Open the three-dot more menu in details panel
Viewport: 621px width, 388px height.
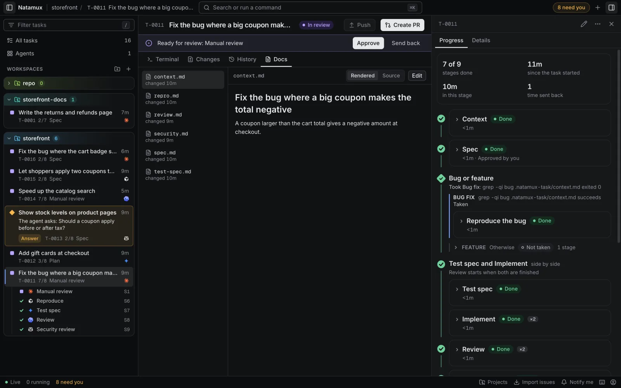click(598, 24)
